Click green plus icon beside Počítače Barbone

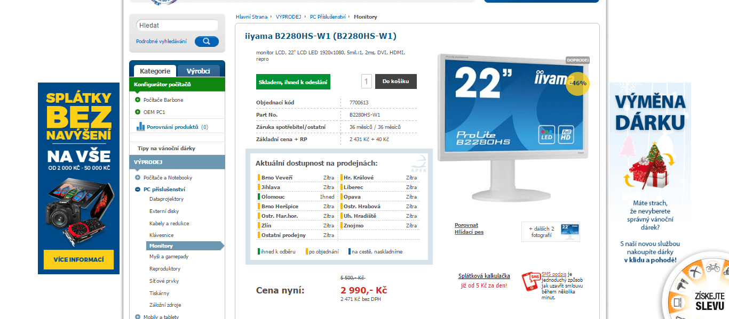click(138, 100)
